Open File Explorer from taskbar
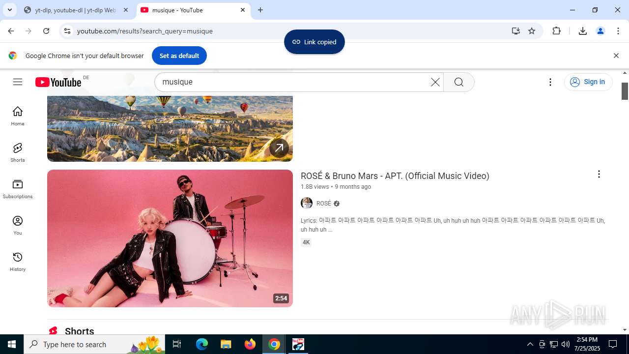The image size is (629, 354). click(226, 344)
